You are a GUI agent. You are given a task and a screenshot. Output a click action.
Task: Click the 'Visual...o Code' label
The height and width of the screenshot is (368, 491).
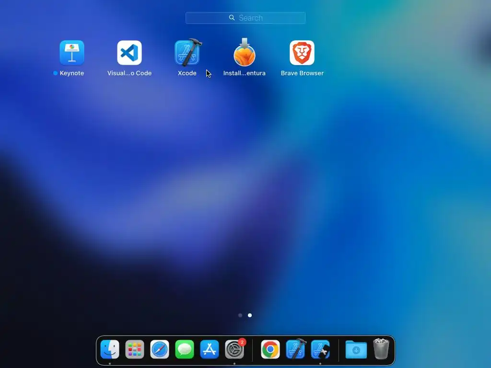click(x=129, y=73)
